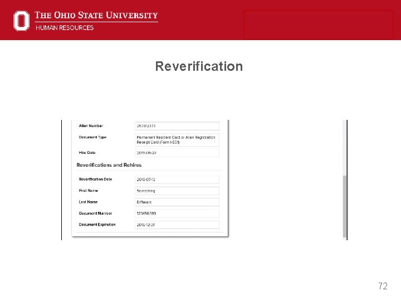Click the vertical scrollbar thumb
Screen dimensions: 401x301
345,207
